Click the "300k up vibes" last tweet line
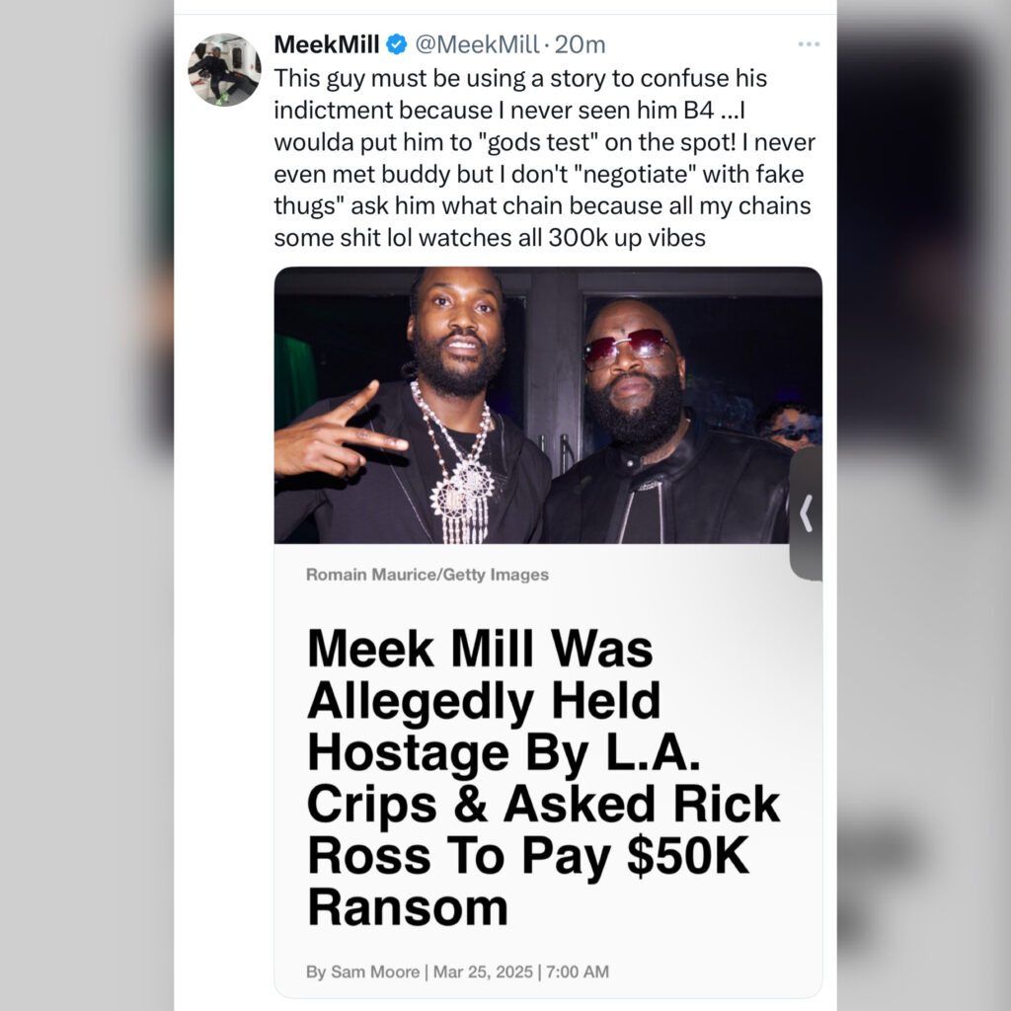This screenshot has width=1011, height=1011. [x=490, y=238]
